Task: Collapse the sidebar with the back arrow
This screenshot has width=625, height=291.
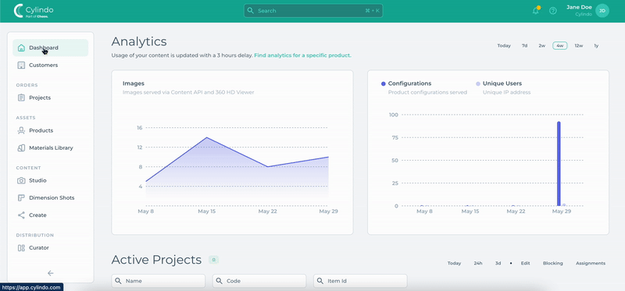Action: pos(50,273)
